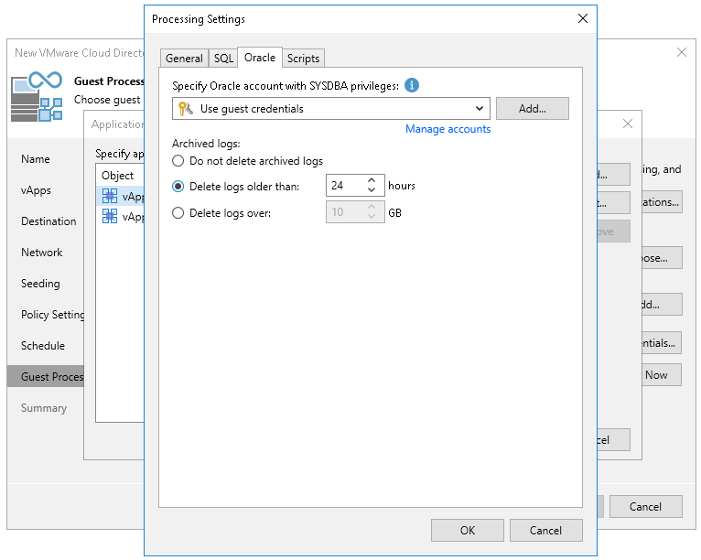Close the Application settings dialog behind

(628, 124)
